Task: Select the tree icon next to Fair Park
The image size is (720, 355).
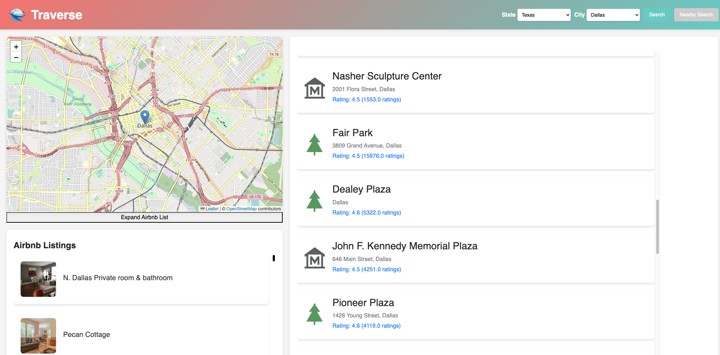Action: (314, 144)
